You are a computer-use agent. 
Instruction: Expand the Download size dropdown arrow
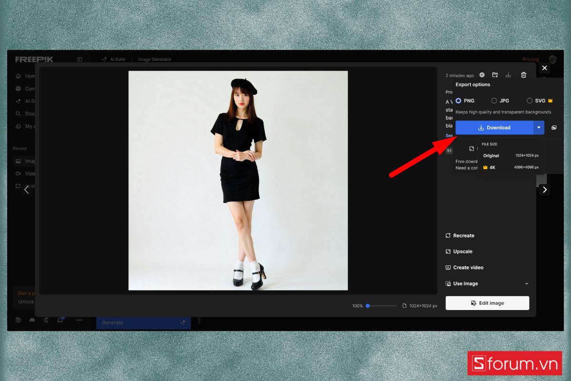pos(539,128)
